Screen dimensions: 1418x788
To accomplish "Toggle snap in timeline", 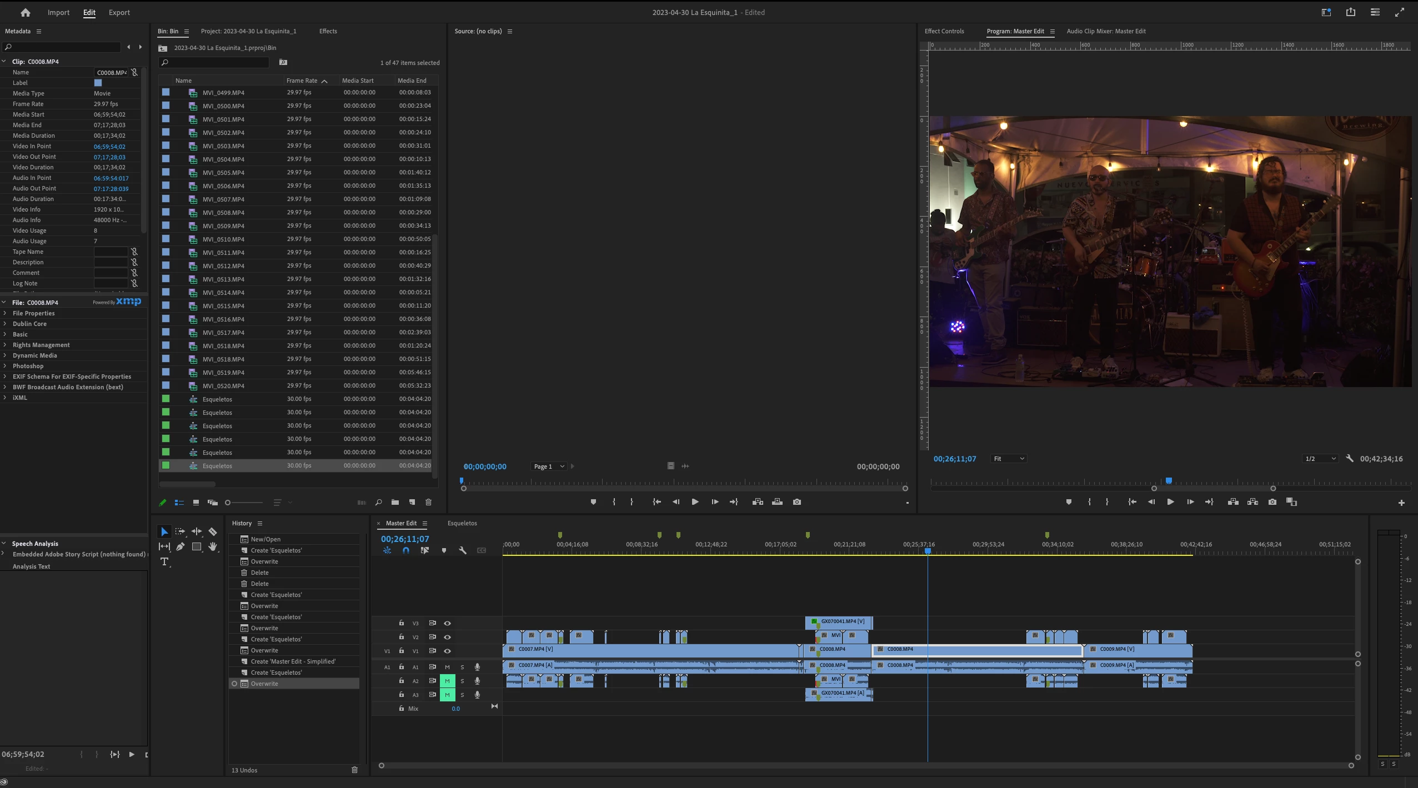I will coord(406,550).
